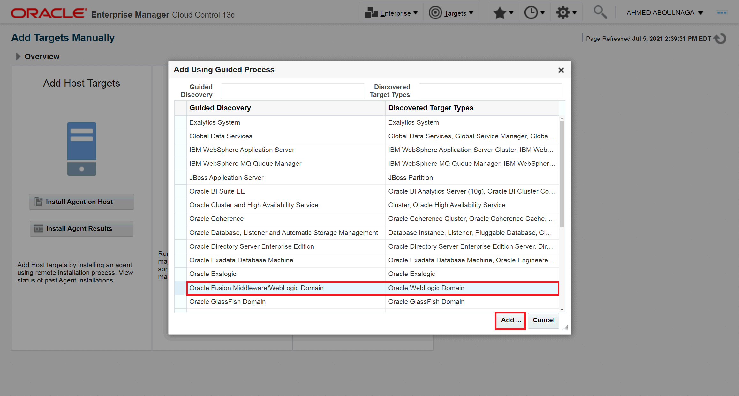Click the search magnifier icon
739x396 pixels.
point(599,12)
